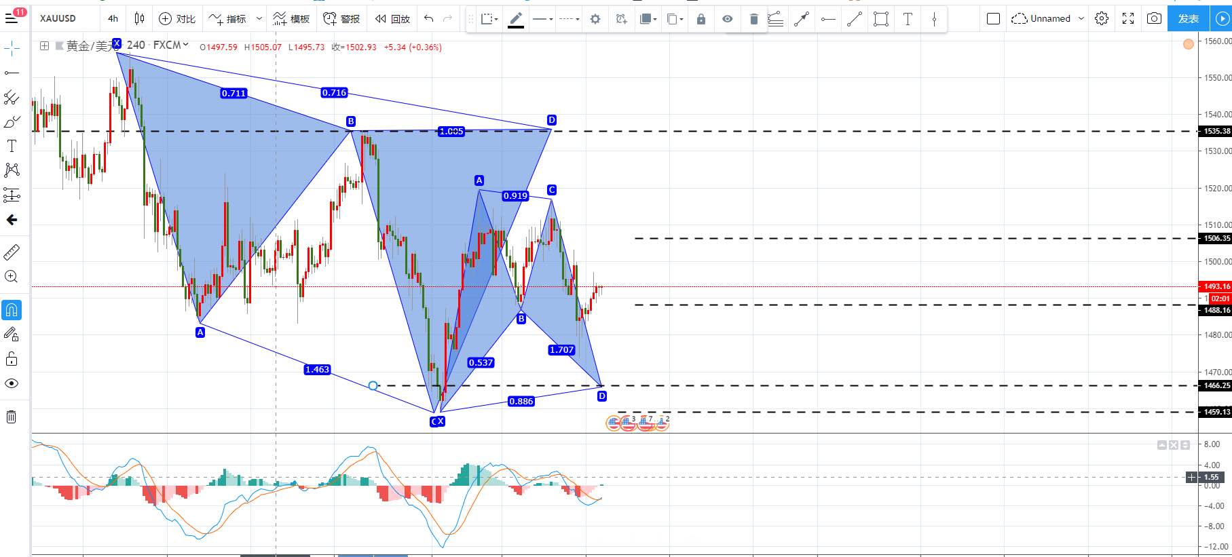
Task: Select the candlestick chart style icon
Action: click(139, 18)
